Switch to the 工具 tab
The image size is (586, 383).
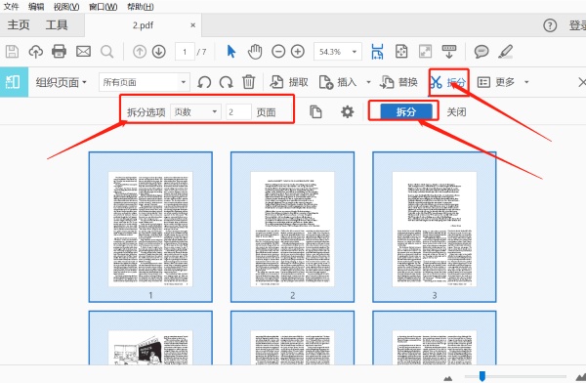click(x=57, y=25)
